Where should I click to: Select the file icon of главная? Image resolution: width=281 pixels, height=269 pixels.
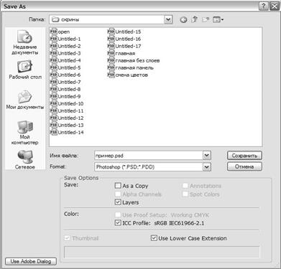pyautogui.click(x=111, y=53)
